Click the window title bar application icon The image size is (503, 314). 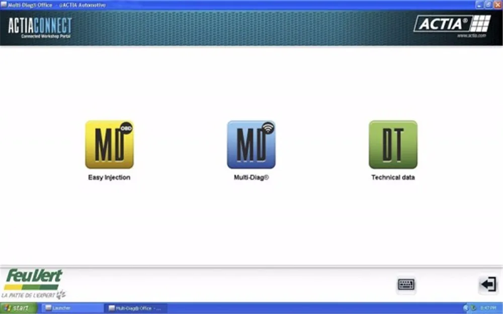point(4,5)
